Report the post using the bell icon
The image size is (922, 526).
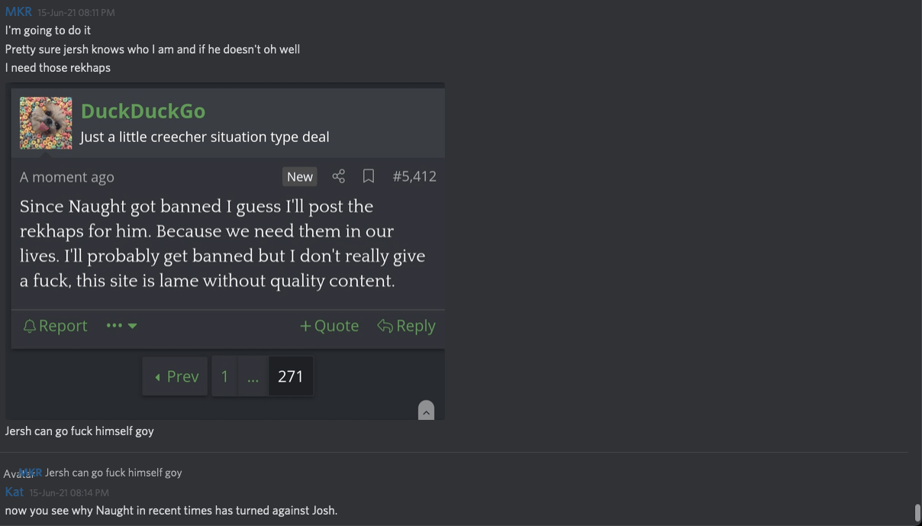pos(55,326)
